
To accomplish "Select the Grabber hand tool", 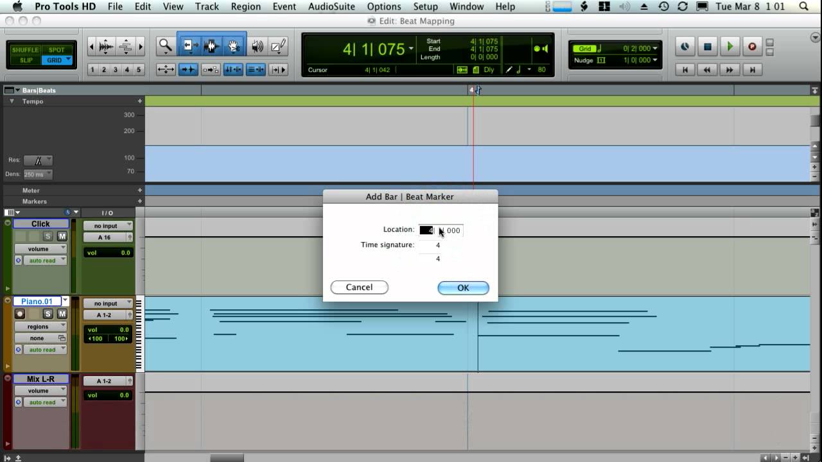I will pos(234,46).
